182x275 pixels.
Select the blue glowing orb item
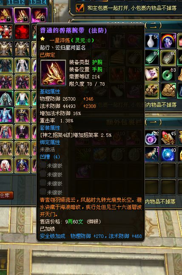coord(168,154)
